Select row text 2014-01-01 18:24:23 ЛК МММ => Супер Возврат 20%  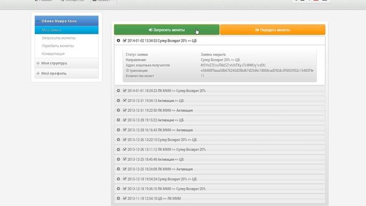(166, 90)
